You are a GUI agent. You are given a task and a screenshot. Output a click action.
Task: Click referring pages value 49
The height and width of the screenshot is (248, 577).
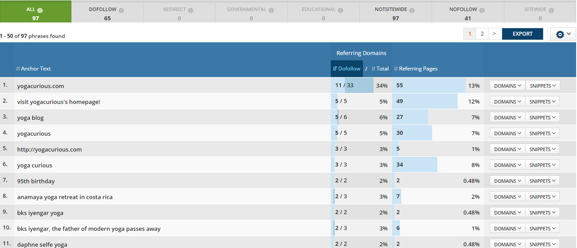[x=399, y=101]
